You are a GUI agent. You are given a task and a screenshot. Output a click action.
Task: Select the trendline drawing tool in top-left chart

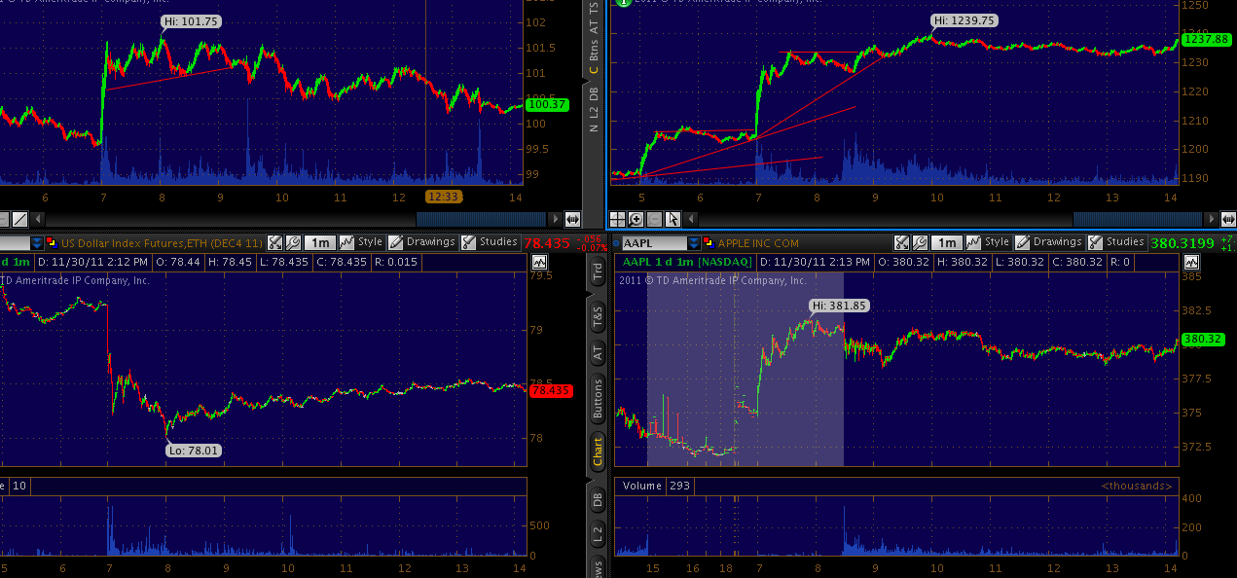tap(19, 220)
